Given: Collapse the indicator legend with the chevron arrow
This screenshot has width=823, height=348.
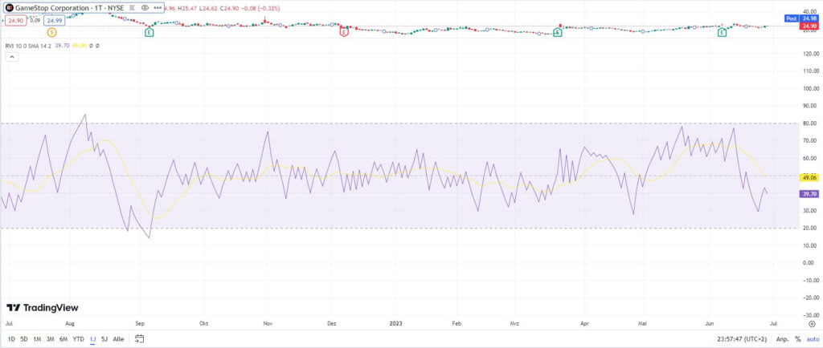Looking at the screenshot, I should tap(12, 57).
